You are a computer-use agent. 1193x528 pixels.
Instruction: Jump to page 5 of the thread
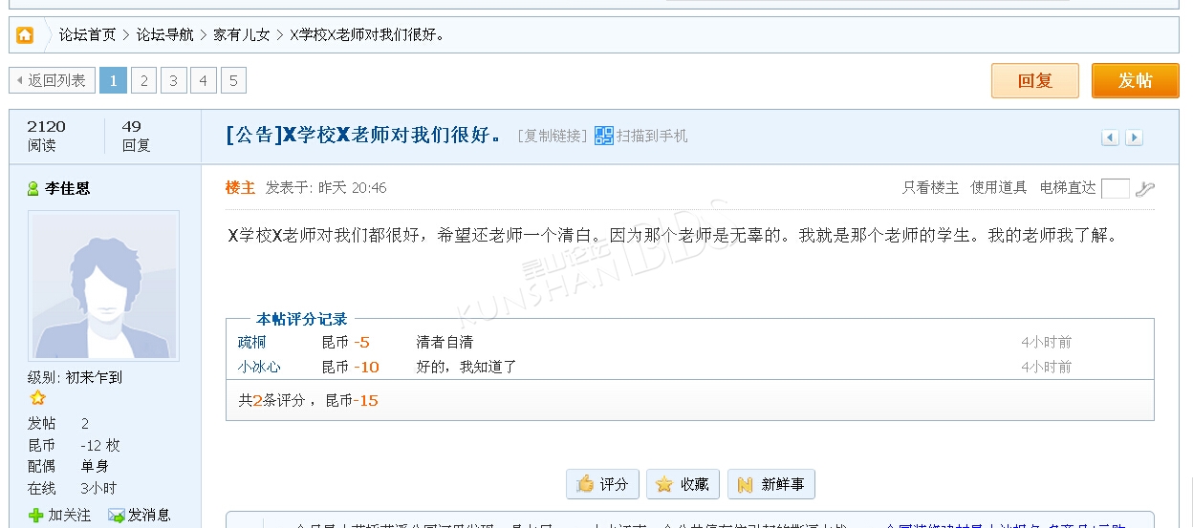click(233, 80)
